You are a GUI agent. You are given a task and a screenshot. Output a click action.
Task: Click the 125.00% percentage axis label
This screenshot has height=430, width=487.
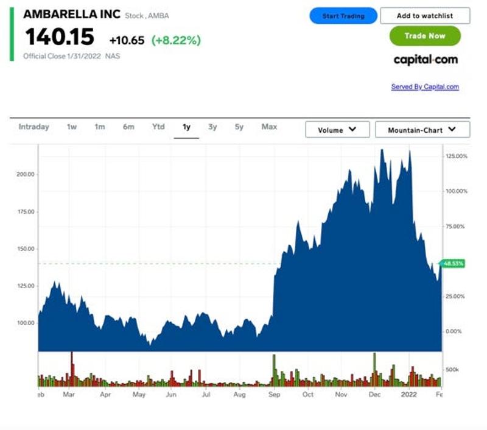pos(457,156)
